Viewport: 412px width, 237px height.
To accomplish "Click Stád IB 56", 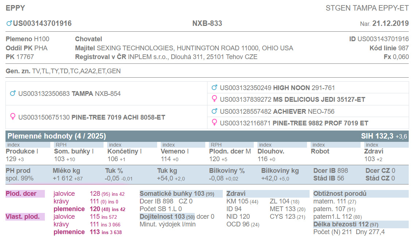I will click(329, 178).
